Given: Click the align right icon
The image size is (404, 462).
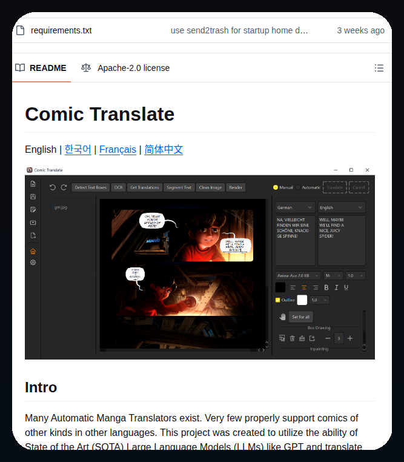Looking at the screenshot, I should click(316, 287).
